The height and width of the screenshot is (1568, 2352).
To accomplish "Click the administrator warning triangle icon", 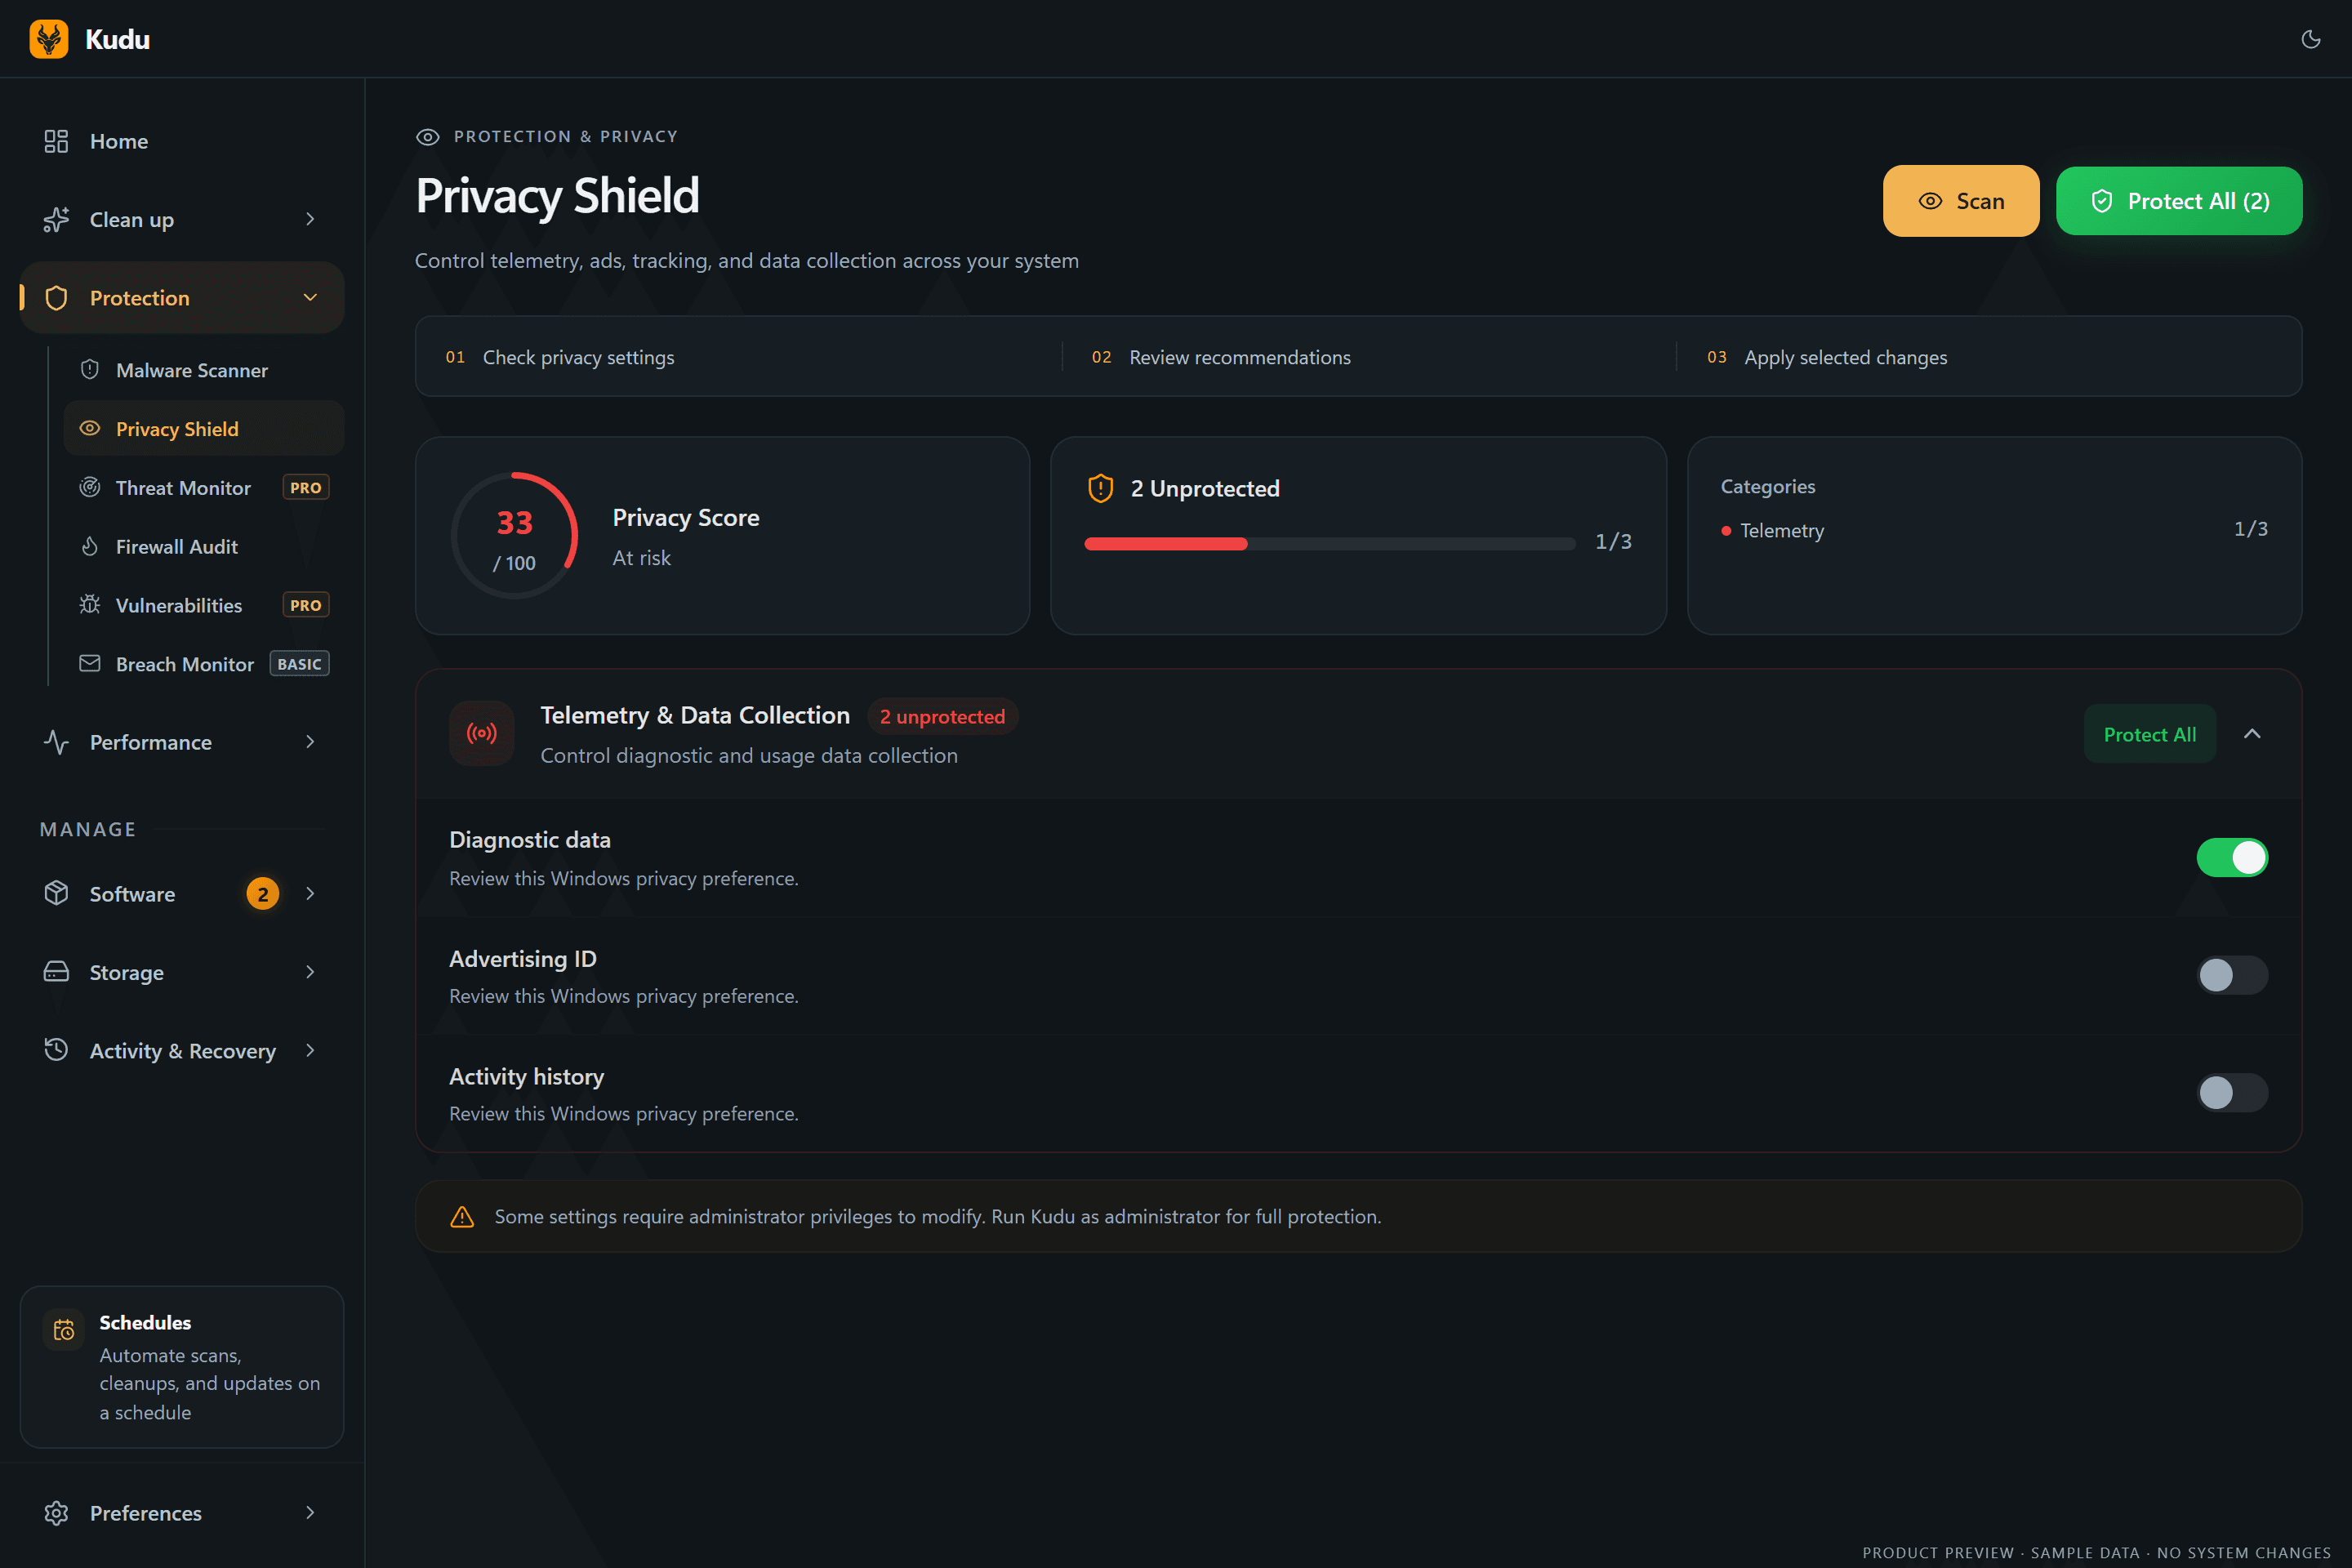I will (462, 1216).
